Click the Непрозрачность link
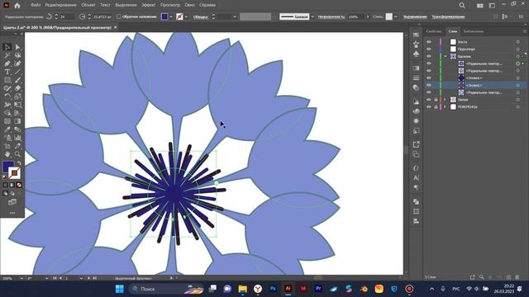 331,16
